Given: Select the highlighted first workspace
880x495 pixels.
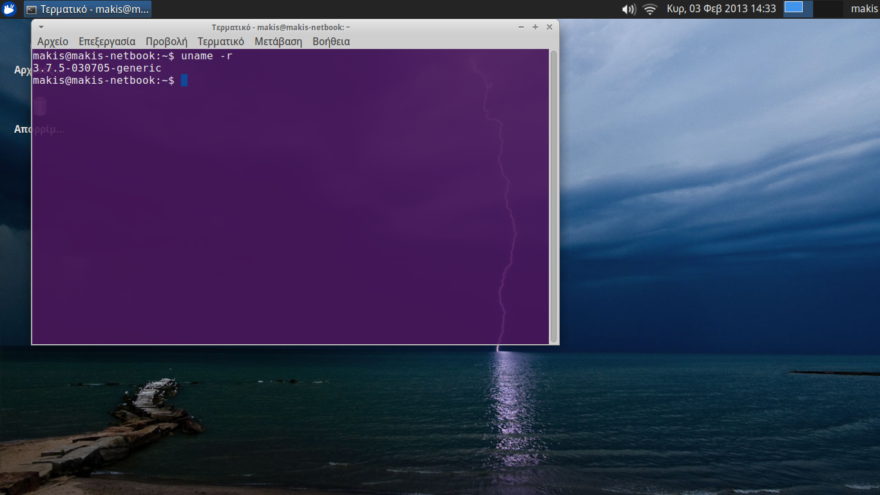Looking at the screenshot, I should tap(798, 8).
